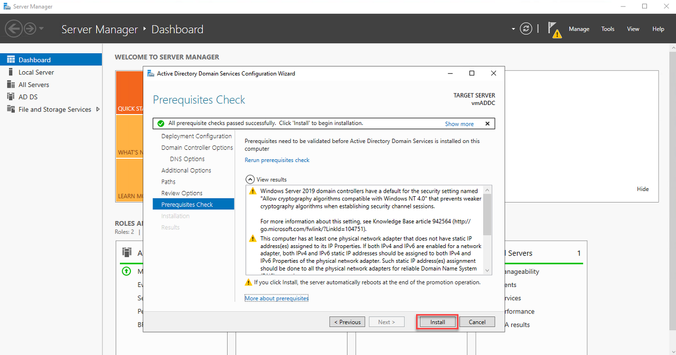The image size is (676, 355).
Task: Click warning icon beside Windows NT 4.0 message
Action: coord(252,191)
